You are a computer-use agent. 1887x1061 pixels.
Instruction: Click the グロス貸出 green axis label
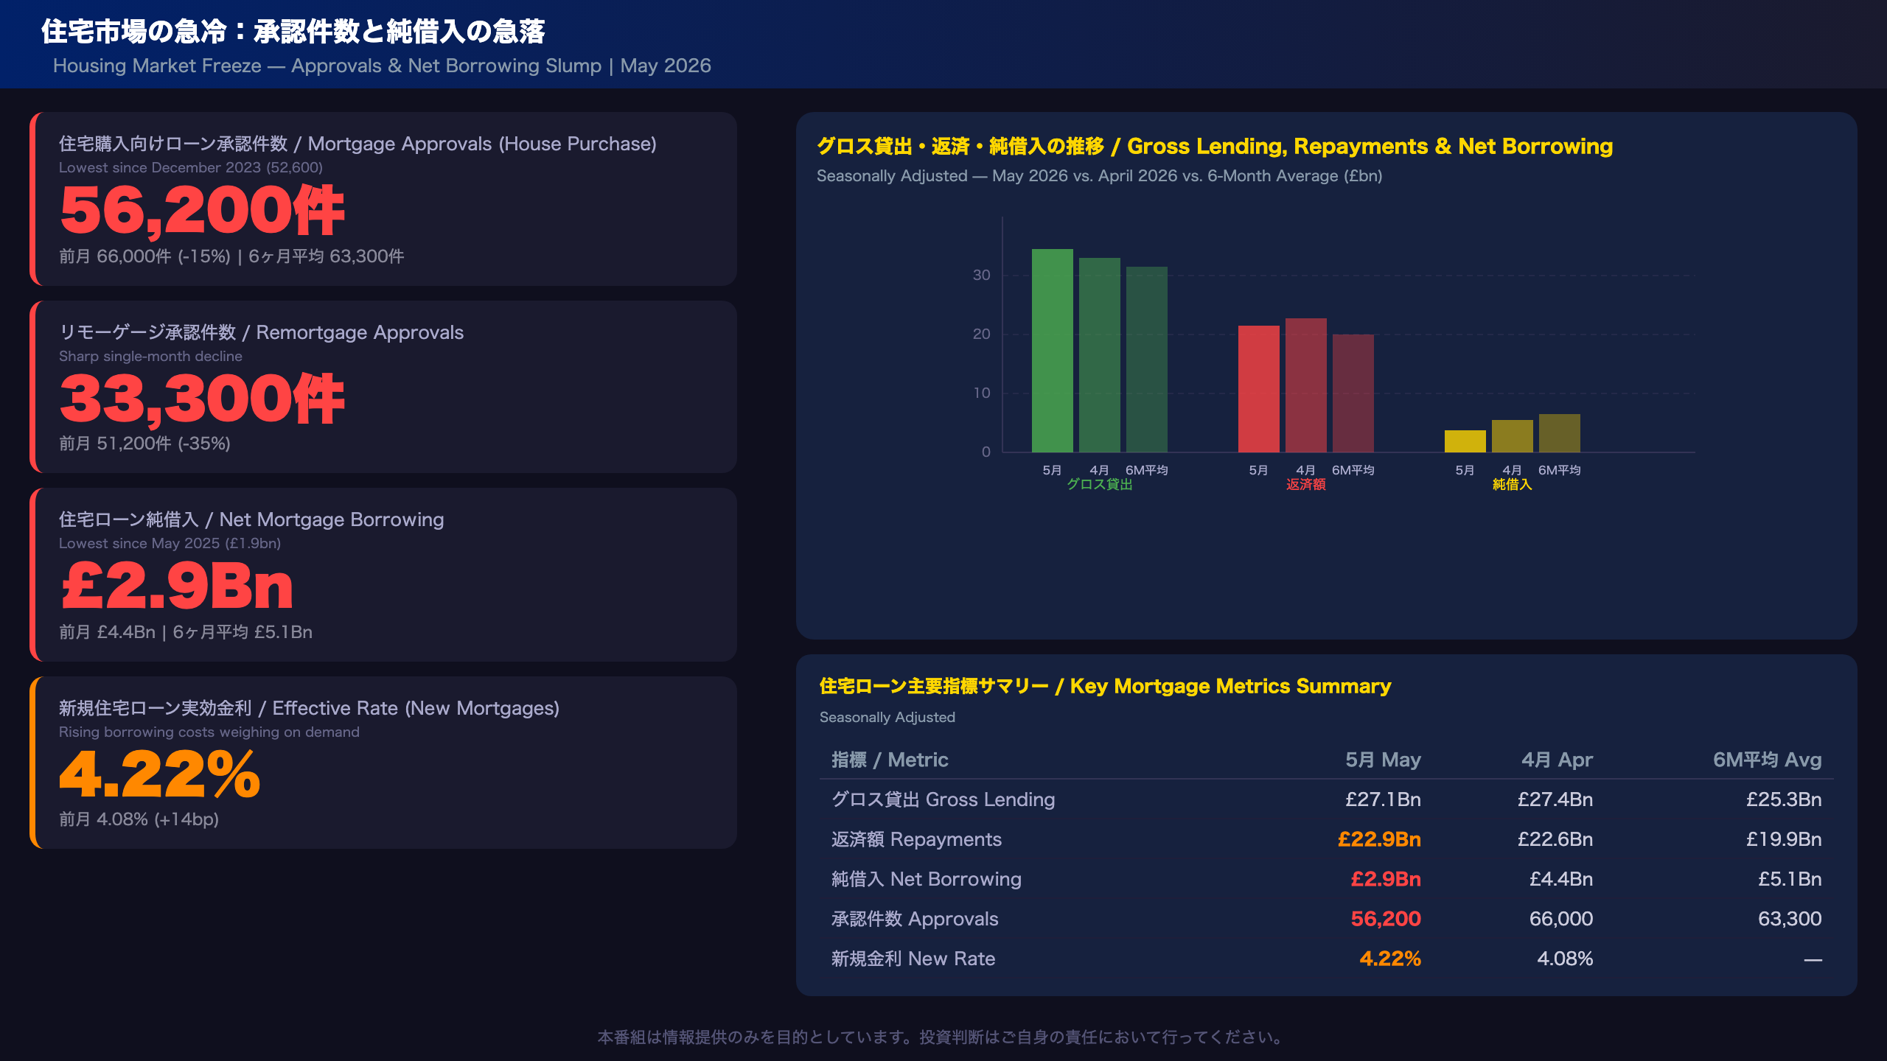coord(1099,485)
